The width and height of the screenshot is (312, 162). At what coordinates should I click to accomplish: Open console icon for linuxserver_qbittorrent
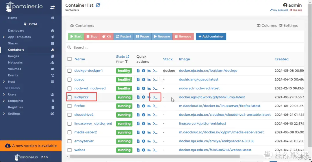click(155, 123)
